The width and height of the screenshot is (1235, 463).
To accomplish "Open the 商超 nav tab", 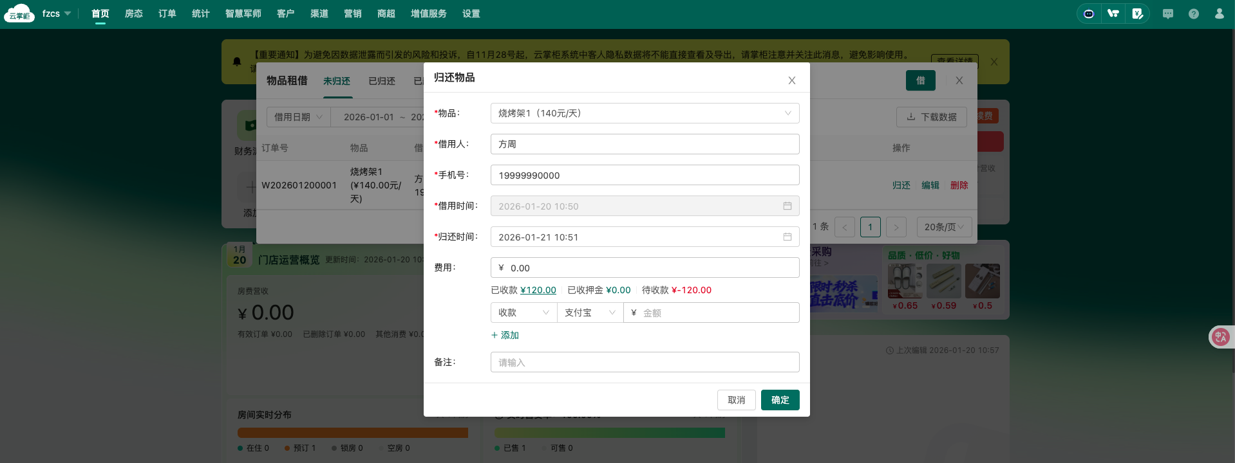I will [386, 14].
